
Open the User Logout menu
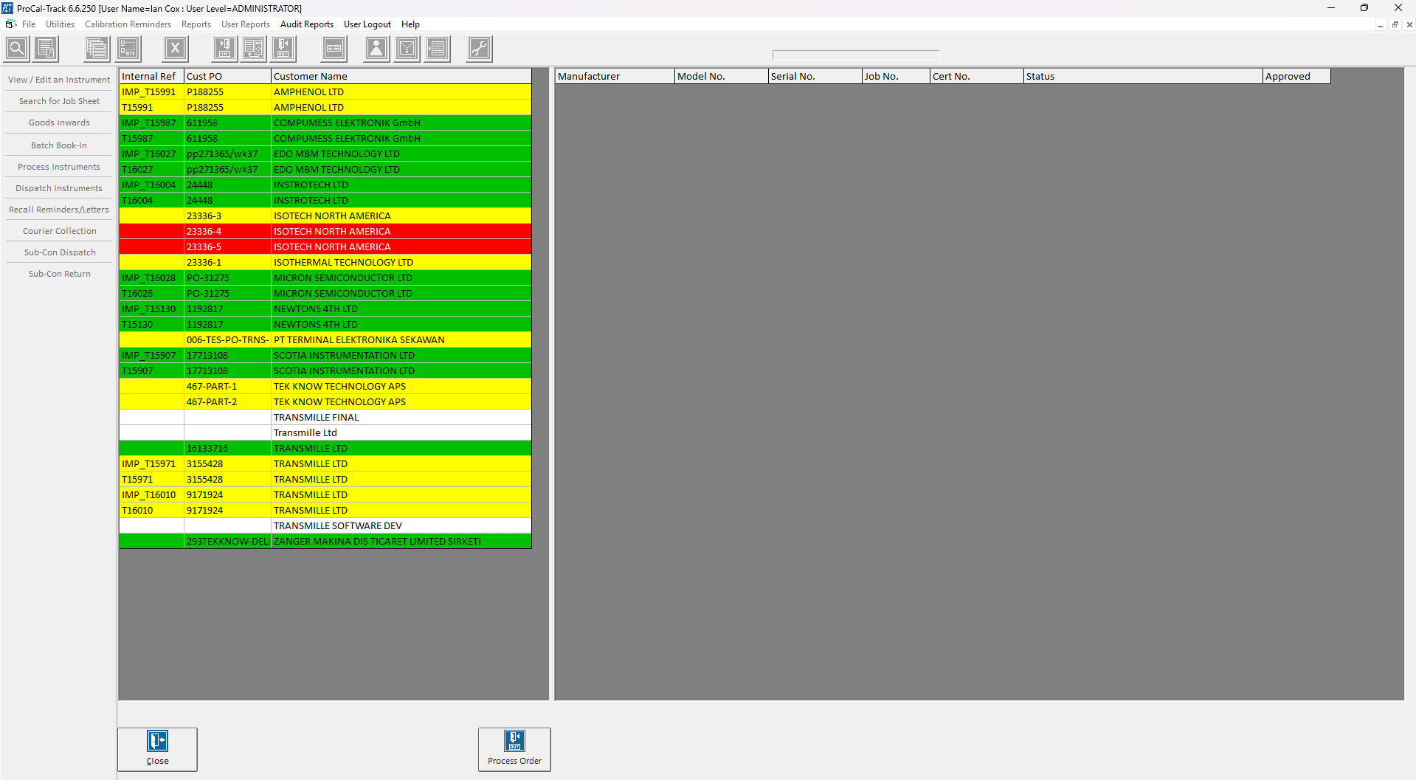click(367, 24)
